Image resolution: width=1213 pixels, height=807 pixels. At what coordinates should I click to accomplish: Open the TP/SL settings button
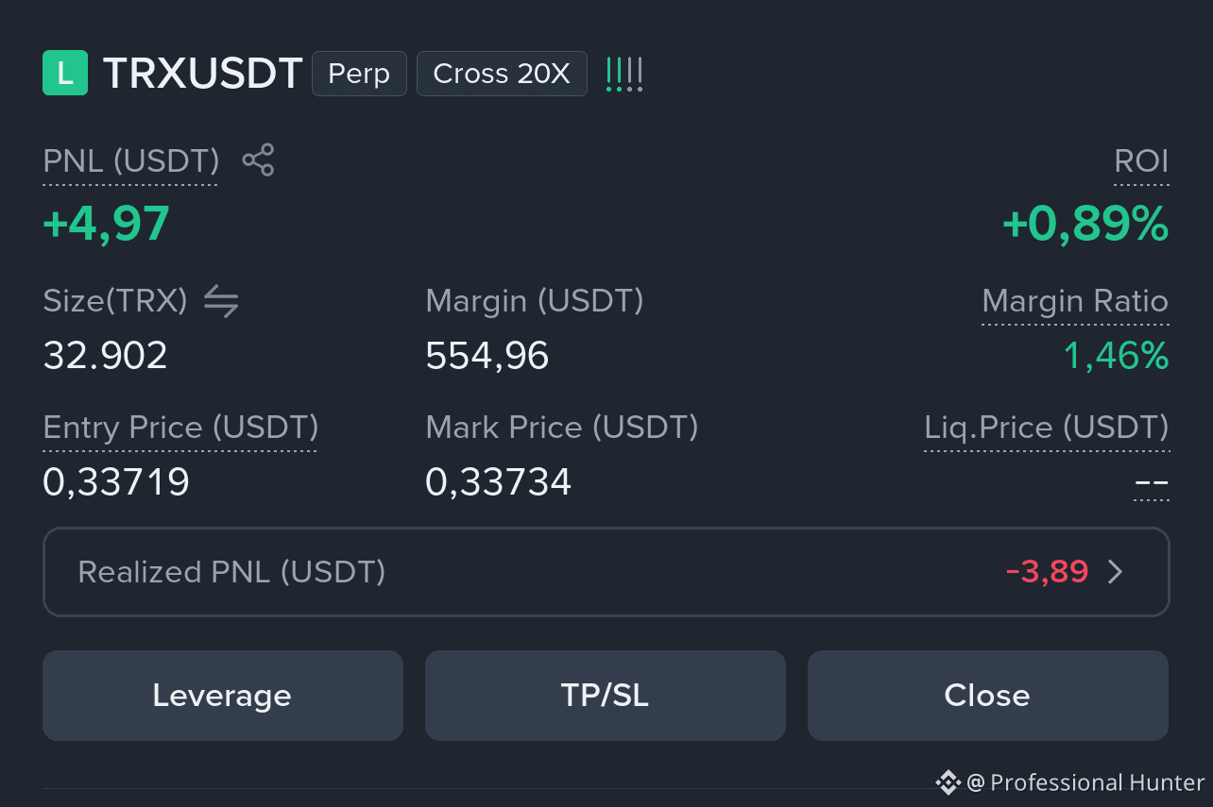point(606,696)
